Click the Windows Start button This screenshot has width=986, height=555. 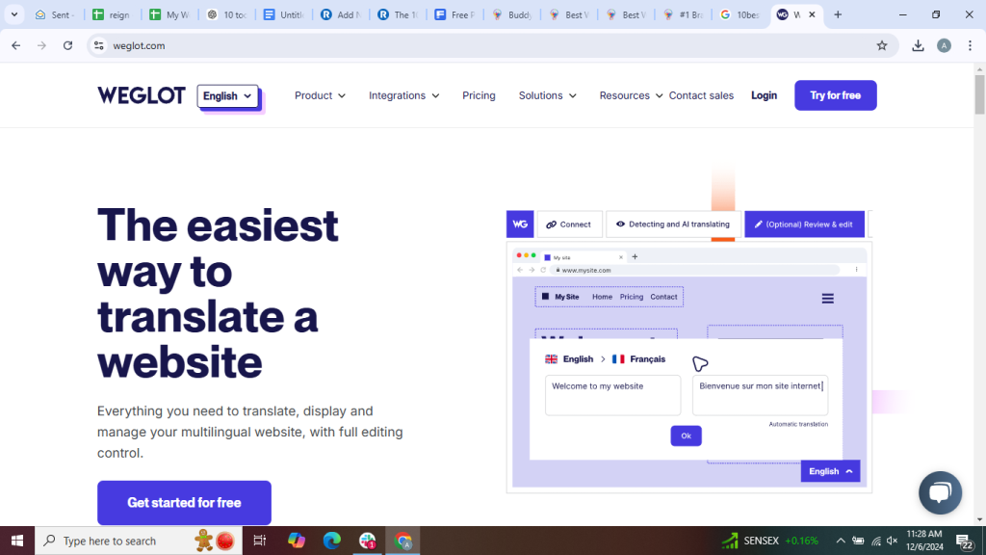pos(16,541)
